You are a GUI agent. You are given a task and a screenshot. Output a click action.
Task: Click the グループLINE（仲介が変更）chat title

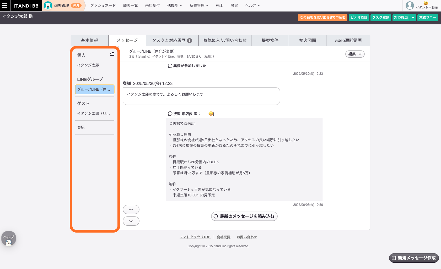coord(152,51)
